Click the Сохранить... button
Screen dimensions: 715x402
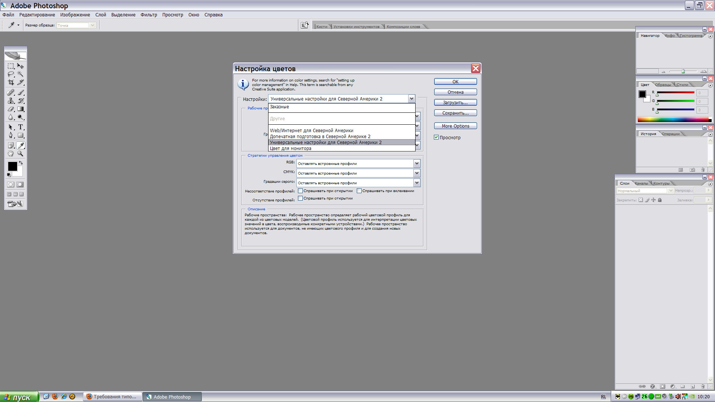tap(455, 113)
